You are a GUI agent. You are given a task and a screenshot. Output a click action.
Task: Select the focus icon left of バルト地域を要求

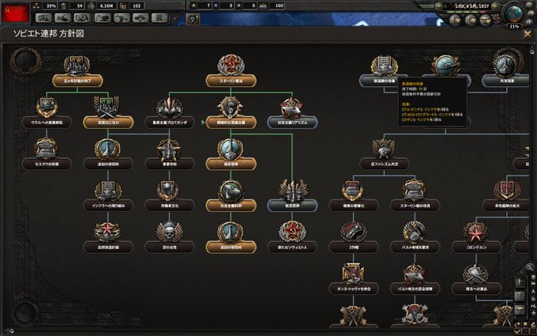click(354, 232)
